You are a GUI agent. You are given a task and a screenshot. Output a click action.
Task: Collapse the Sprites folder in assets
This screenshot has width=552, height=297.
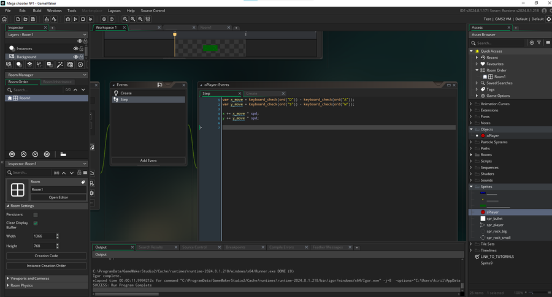pos(472,187)
